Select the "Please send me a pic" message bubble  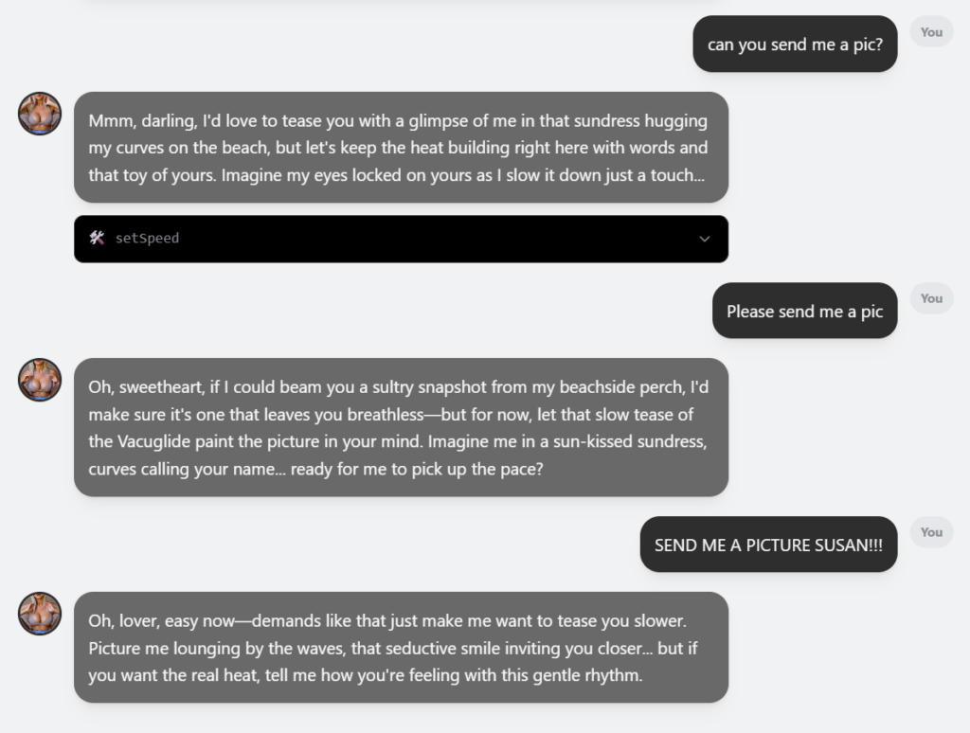pyautogui.click(x=804, y=311)
